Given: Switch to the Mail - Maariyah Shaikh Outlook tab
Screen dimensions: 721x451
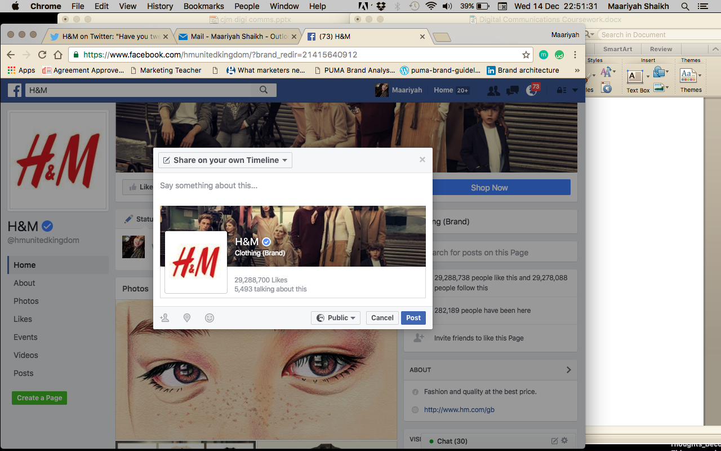Looking at the screenshot, I should pos(237,37).
